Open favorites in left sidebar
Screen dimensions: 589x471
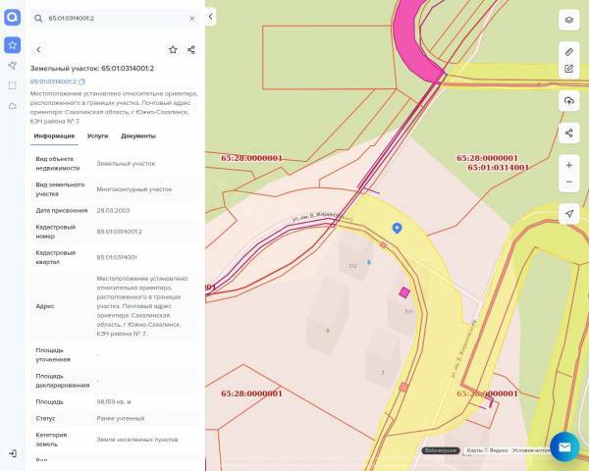pos(12,44)
